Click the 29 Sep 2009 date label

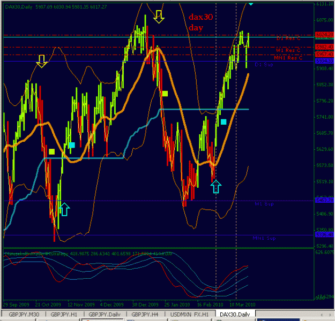coord(16,304)
